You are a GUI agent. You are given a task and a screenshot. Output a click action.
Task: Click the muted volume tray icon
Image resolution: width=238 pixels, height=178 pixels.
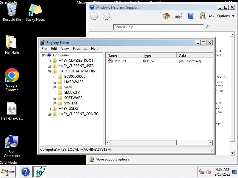209,172
